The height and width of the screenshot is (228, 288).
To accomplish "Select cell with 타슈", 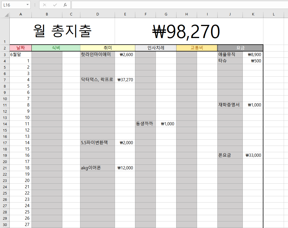I will (x=230, y=61).
